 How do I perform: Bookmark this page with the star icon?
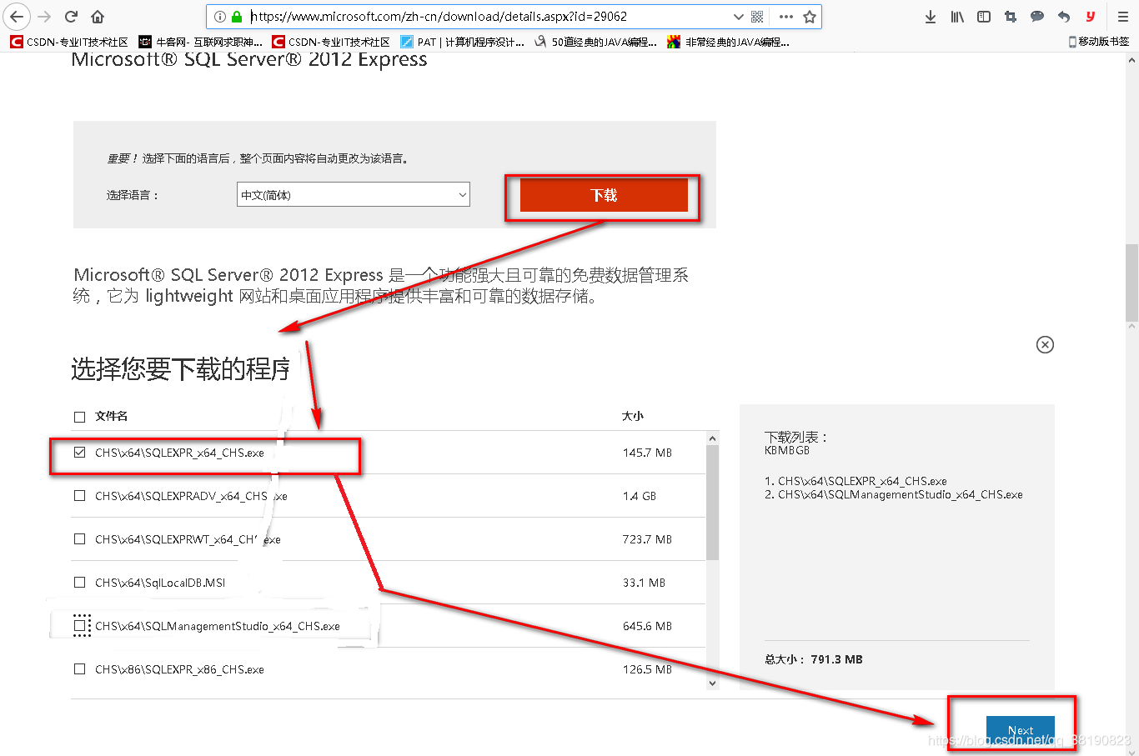(809, 17)
